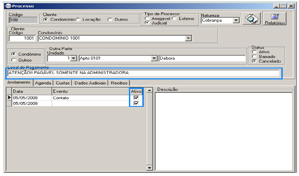Screen dimensions: 299x176
Task: Go to Dados Judiciais tab
Action: (90, 83)
